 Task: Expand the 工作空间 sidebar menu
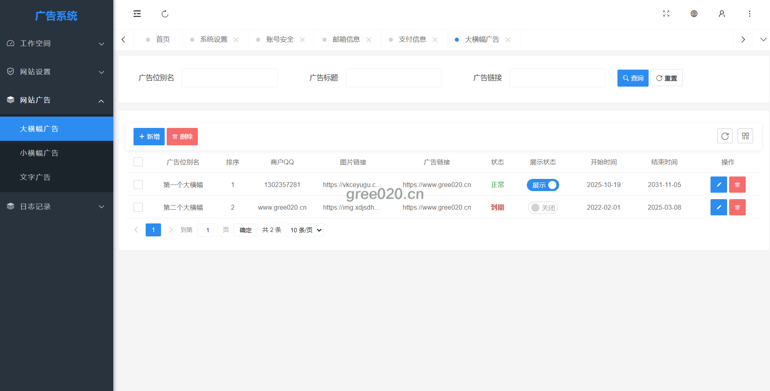tap(57, 43)
